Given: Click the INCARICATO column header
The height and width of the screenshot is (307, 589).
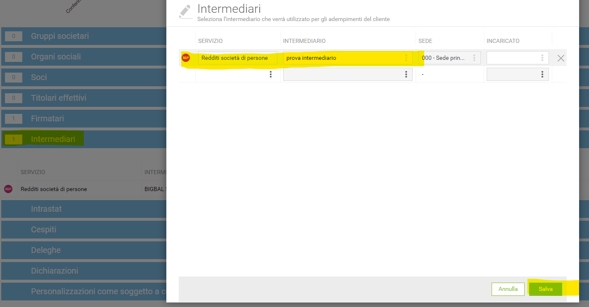Looking at the screenshot, I should point(503,41).
